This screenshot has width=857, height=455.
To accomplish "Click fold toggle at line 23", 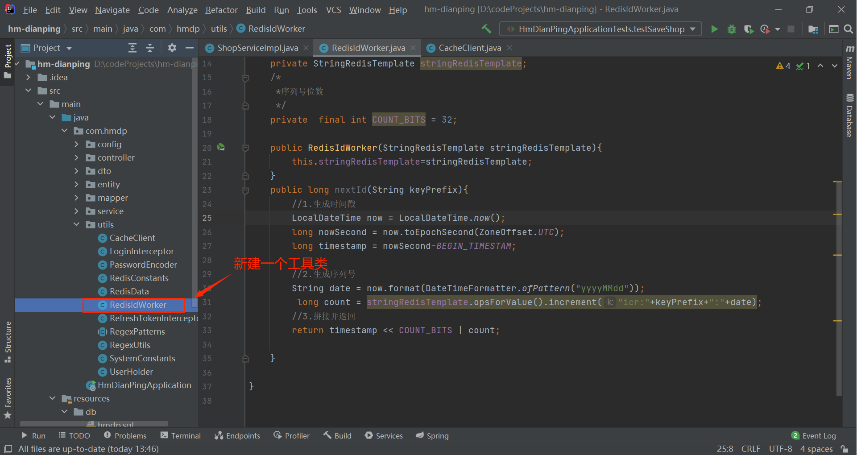I will pos(245,190).
